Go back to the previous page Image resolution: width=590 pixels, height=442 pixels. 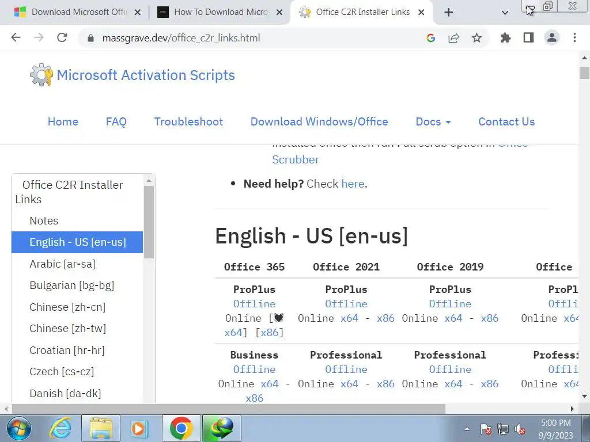click(x=16, y=37)
